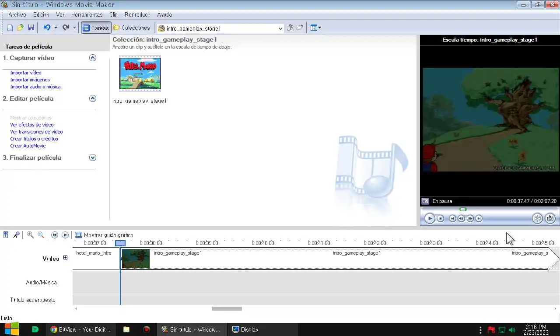This screenshot has width=560, height=336.
Task: Jump back to previous clip in monitor
Action: click(453, 218)
